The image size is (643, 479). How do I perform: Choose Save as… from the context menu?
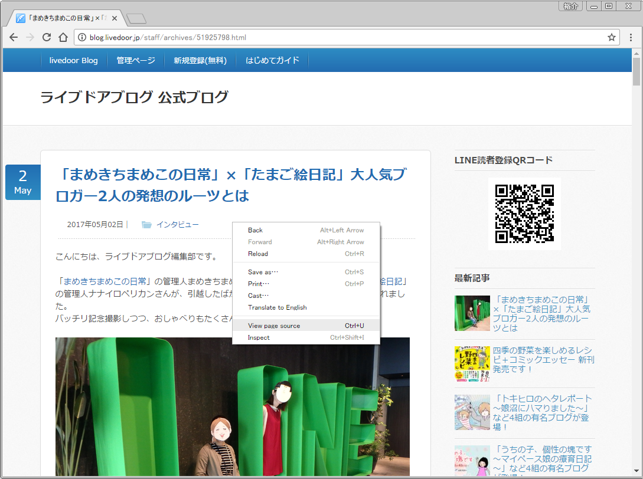(x=263, y=272)
